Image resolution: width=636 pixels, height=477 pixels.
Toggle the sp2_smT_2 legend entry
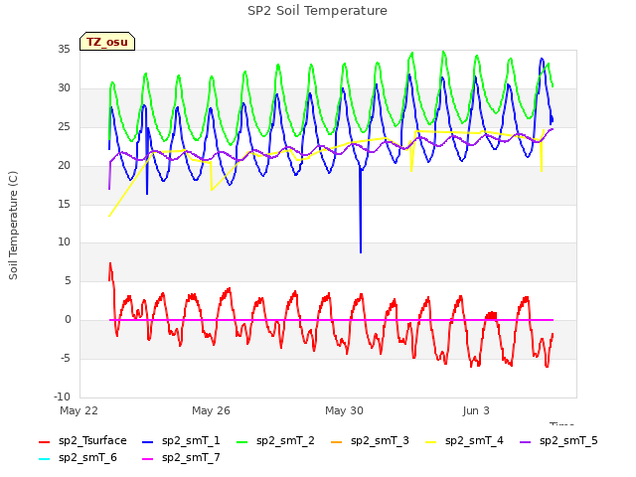coord(275,441)
